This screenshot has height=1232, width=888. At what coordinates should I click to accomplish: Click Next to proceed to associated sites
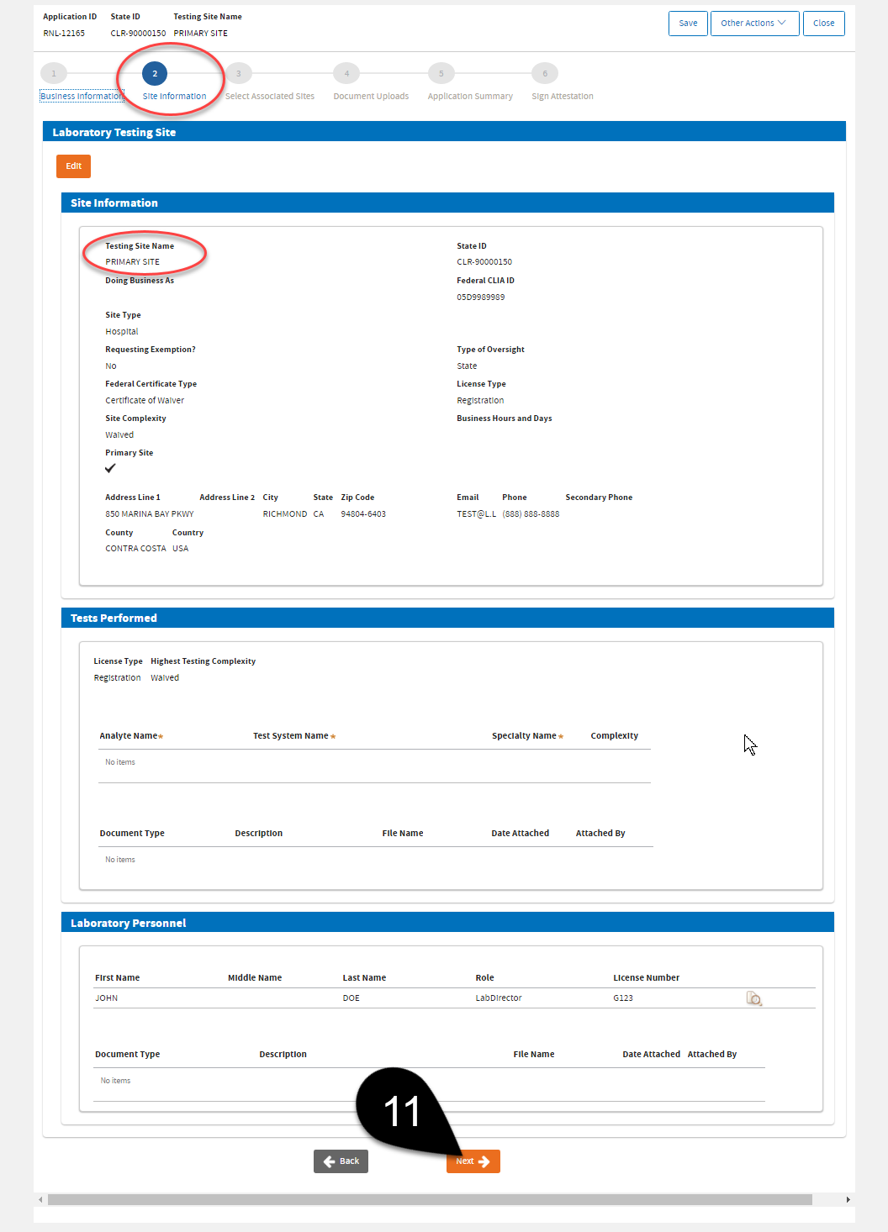473,1161
